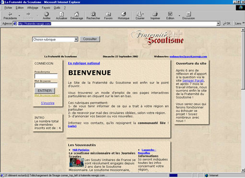The height and width of the screenshot is (178, 245).
Task: Open the Affichage menu
Action: 33,8
